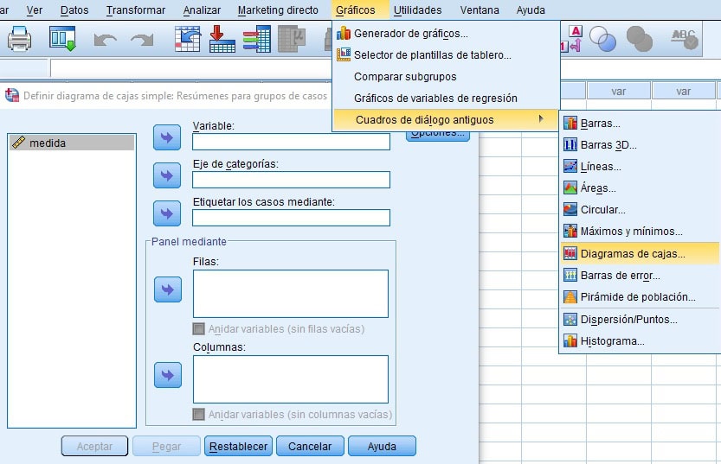721x464 pixels.
Task: Select Barras de error... option
Action: [x=641, y=276]
